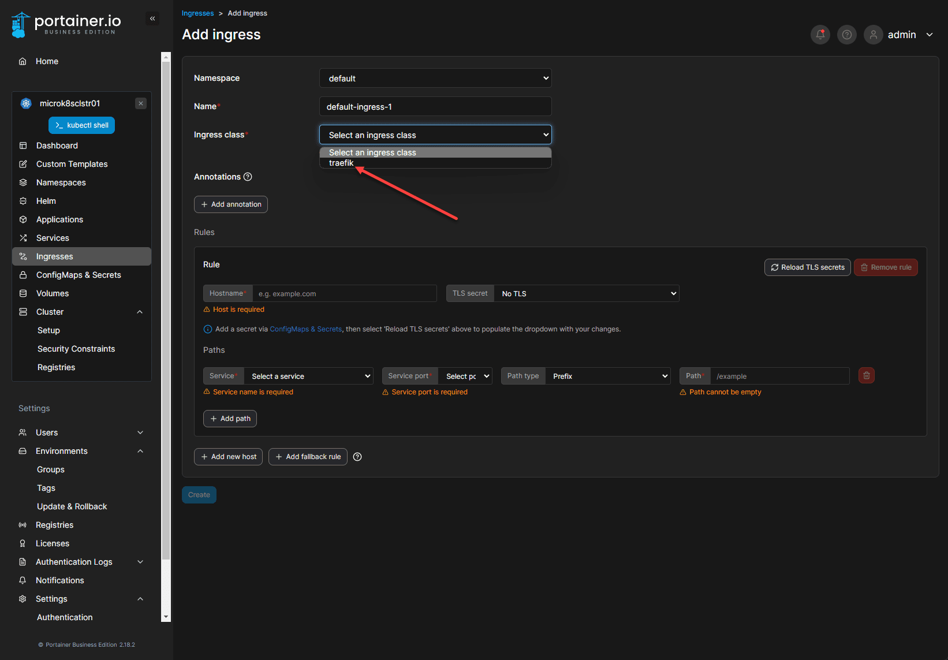The width and height of the screenshot is (948, 660).
Task: Expand the Users settings section
Action: pyautogui.click(x=140, y=432)
